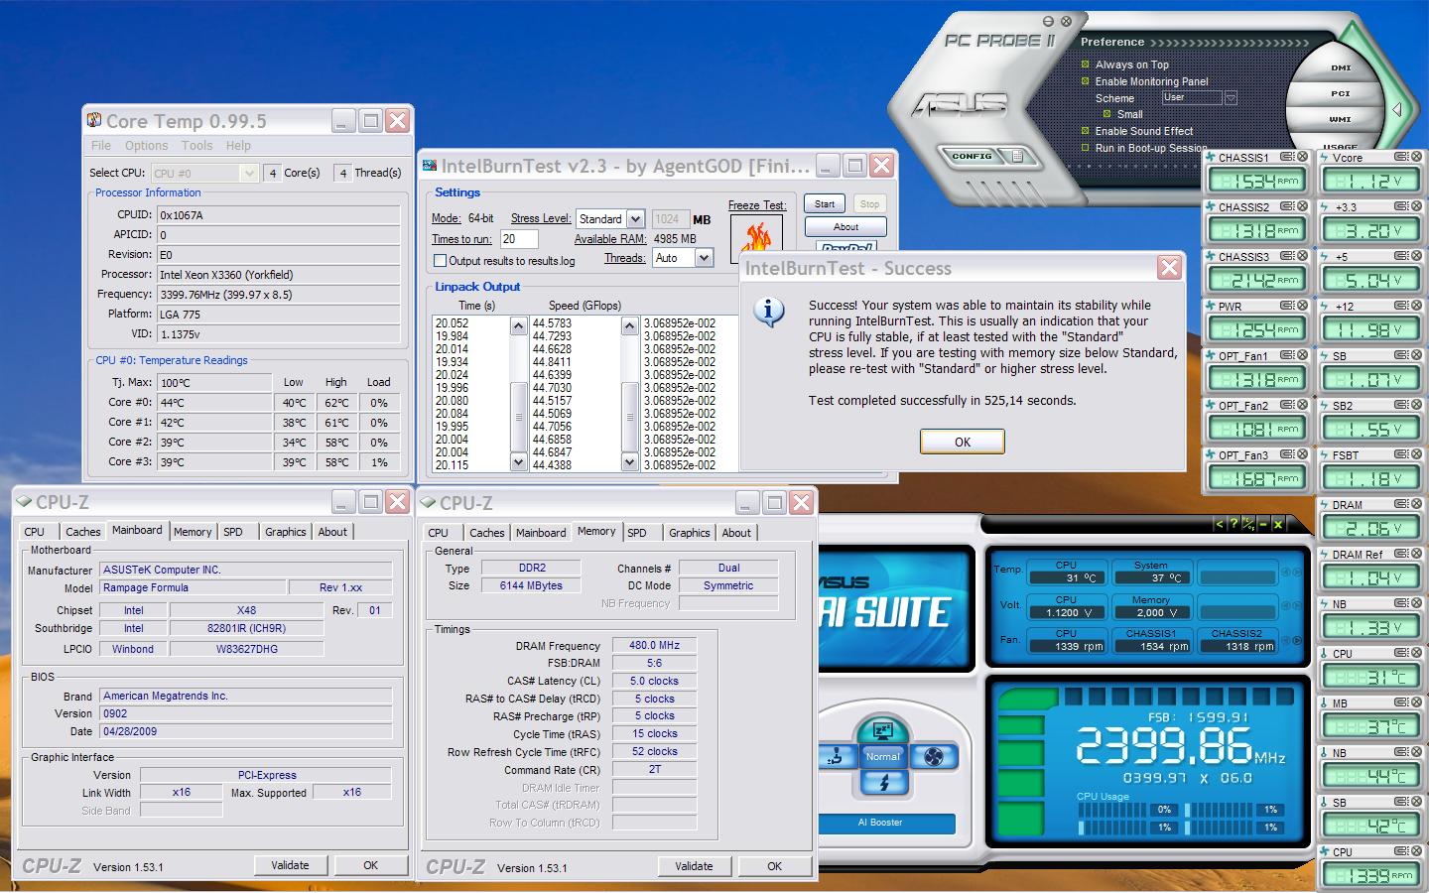Click PC Probe II minimize round icon
This screenshot has width=1429, height=893.
click(x=1048, y=21)
